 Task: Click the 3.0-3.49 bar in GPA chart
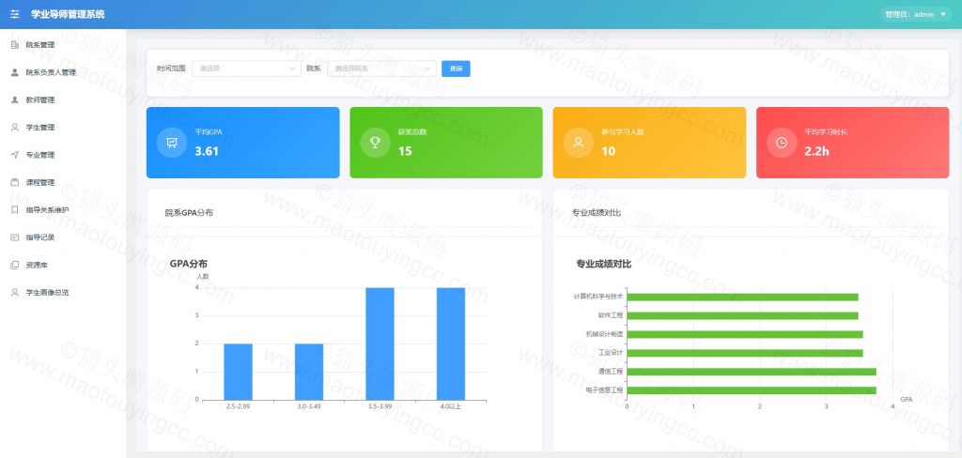tap(308, 373)
